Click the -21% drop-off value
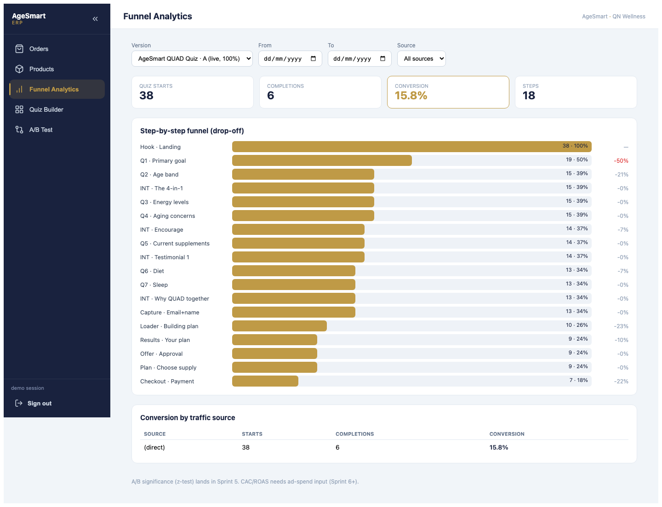 (x=622, y=174)
